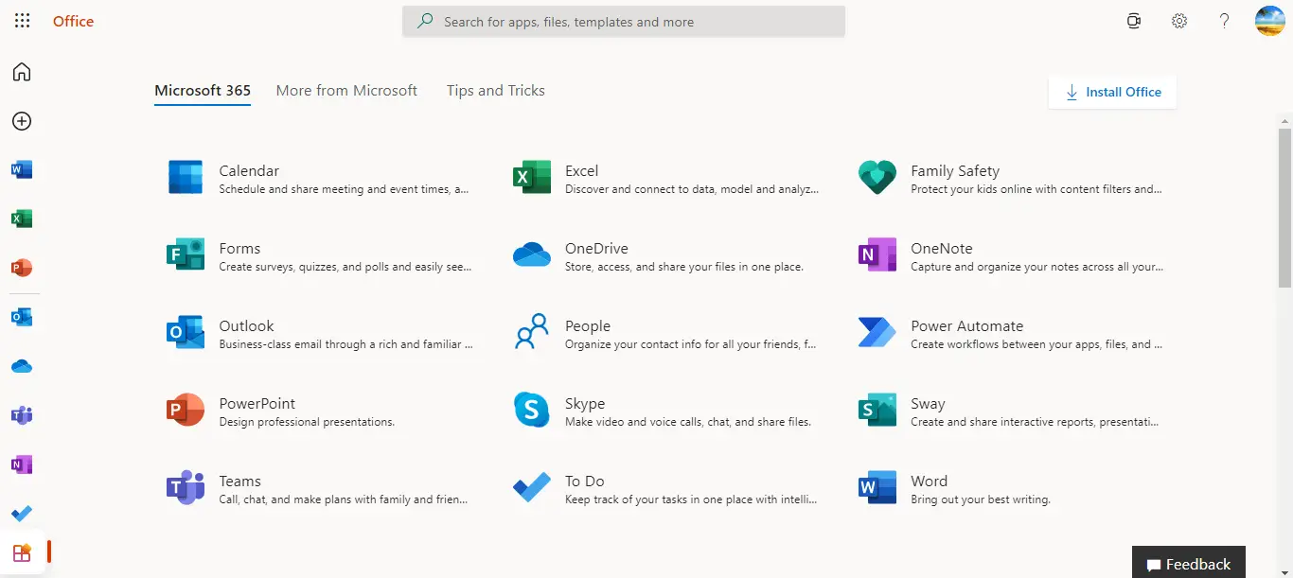Screen dimensions: 1293x578
Task: Launch OneNote from the left sidebar
Action: click(x=22, y=464)
